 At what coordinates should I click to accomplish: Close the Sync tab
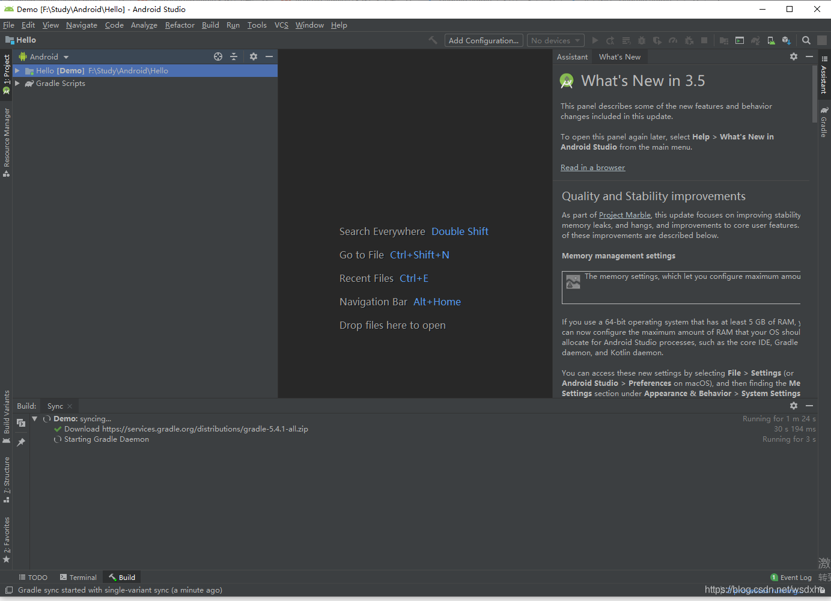(x=70, y=406)
